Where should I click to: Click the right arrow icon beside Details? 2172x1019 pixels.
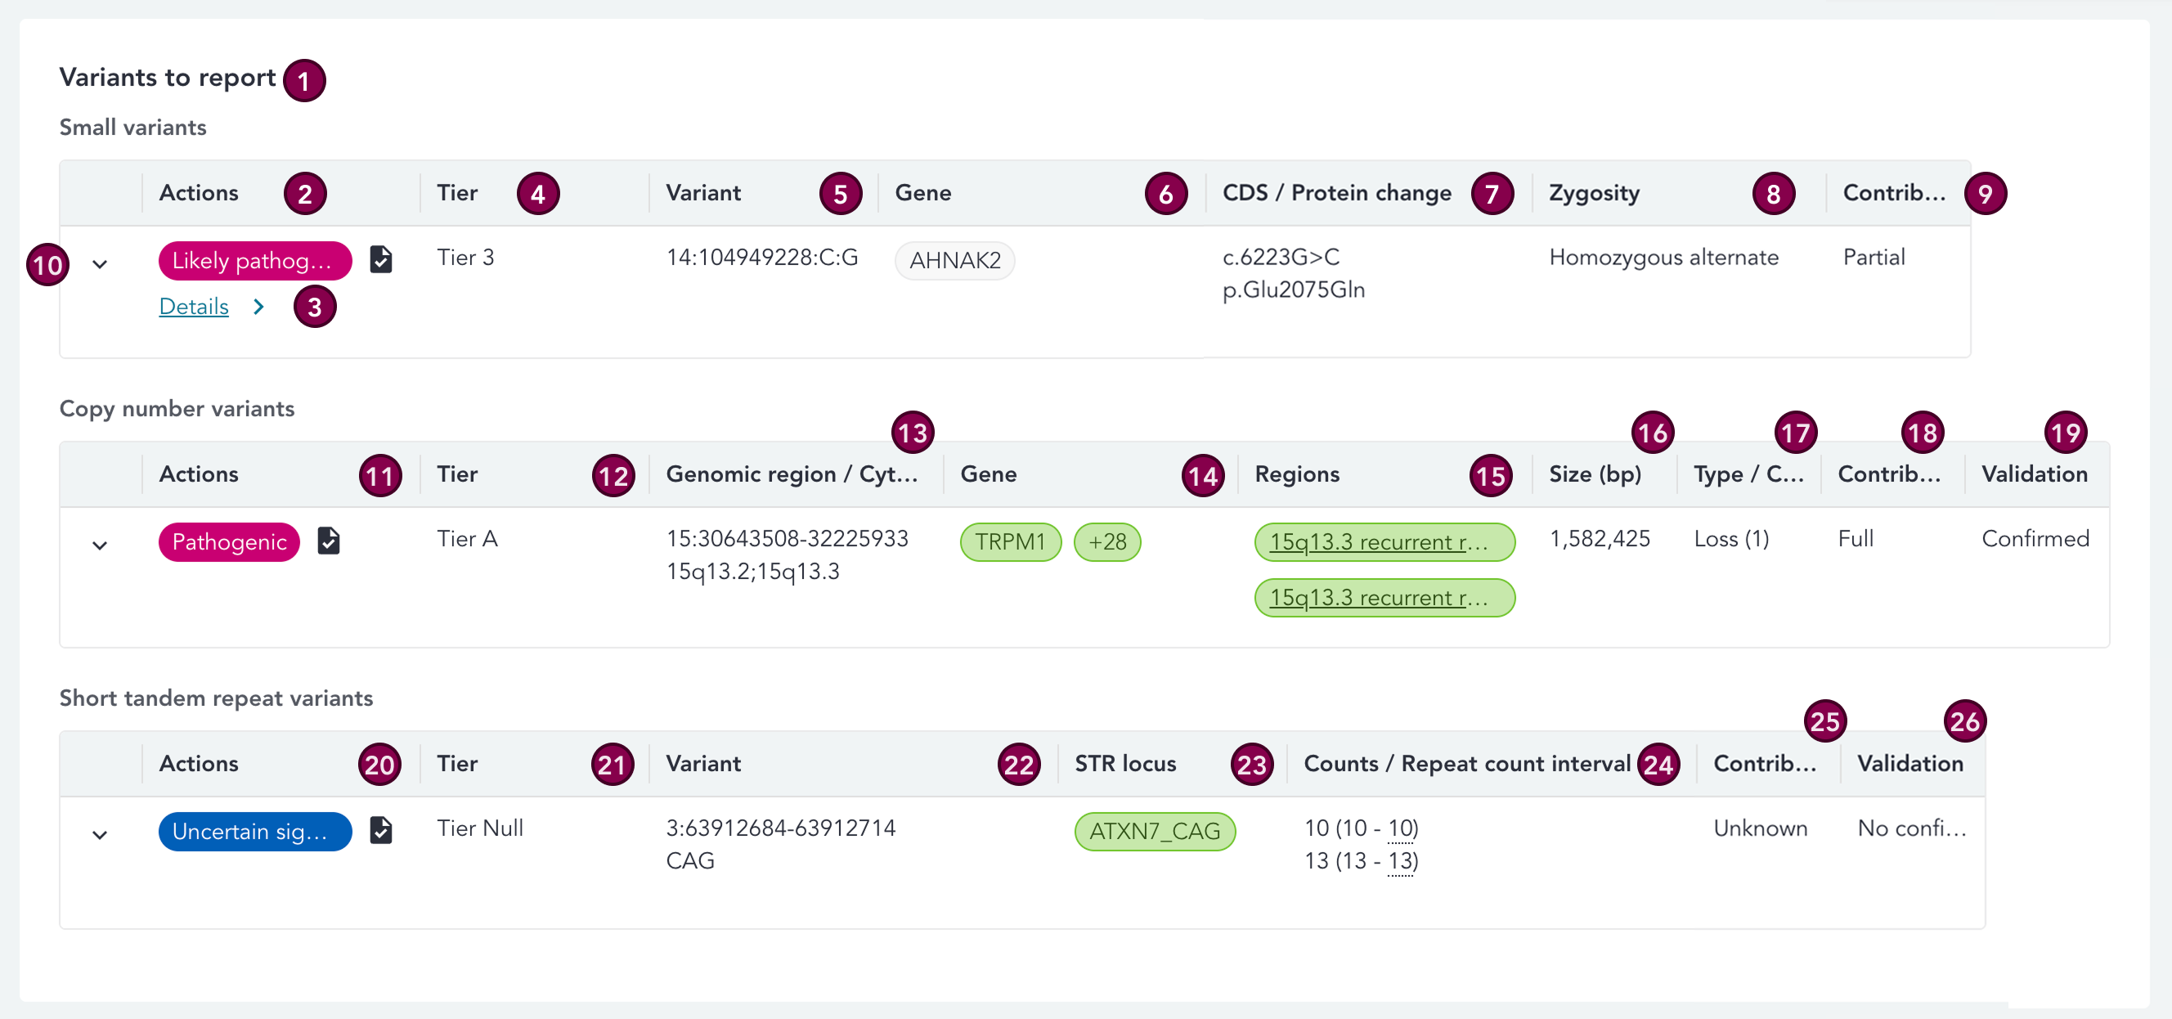[259, 307]
